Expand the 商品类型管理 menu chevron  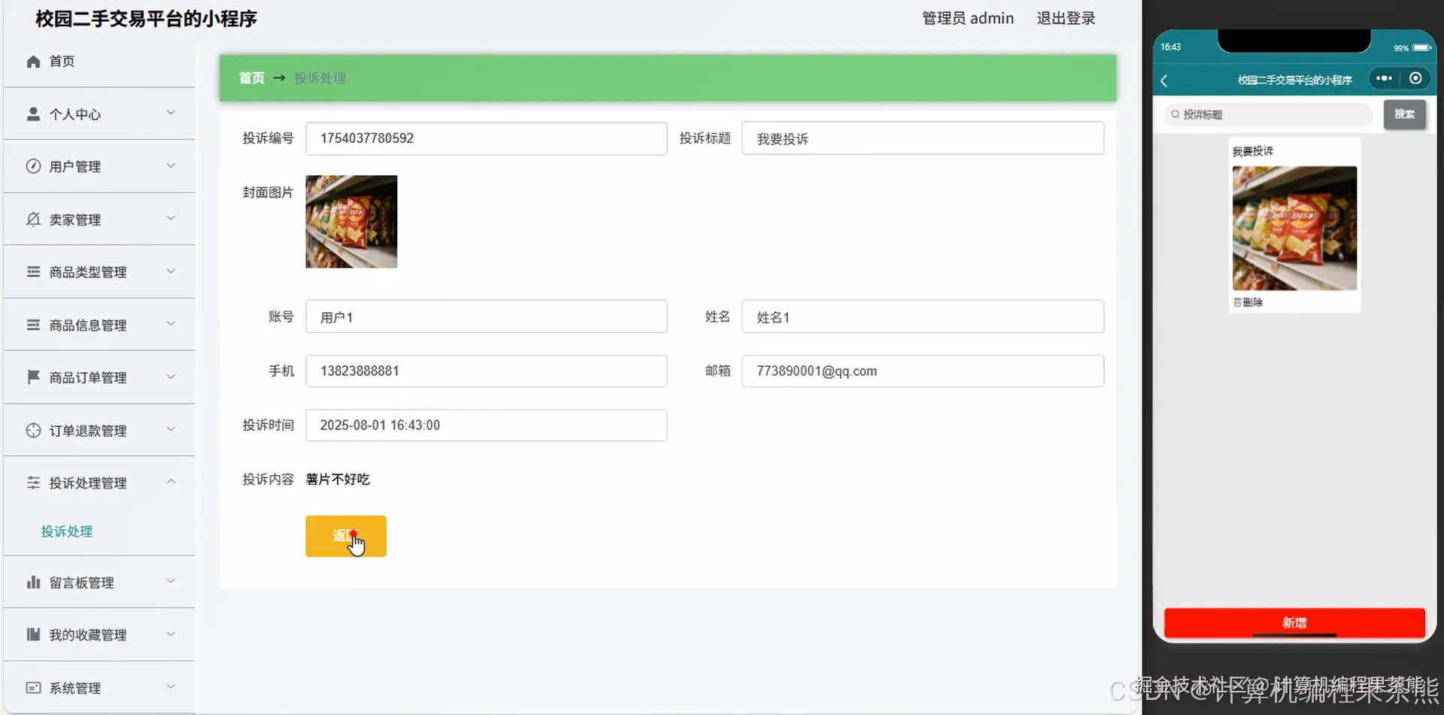point(171,271)
